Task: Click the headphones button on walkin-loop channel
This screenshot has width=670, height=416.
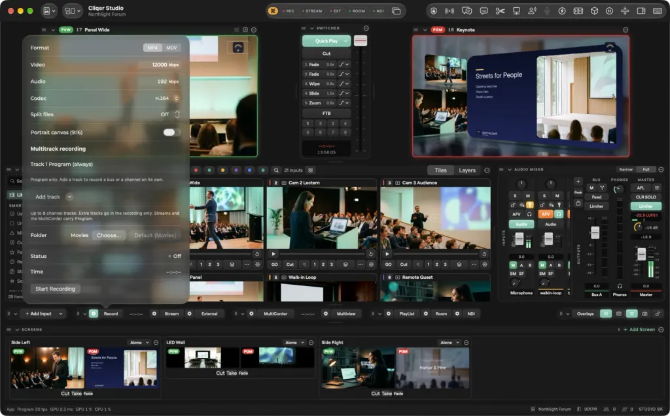Action: tap(559, 214)
